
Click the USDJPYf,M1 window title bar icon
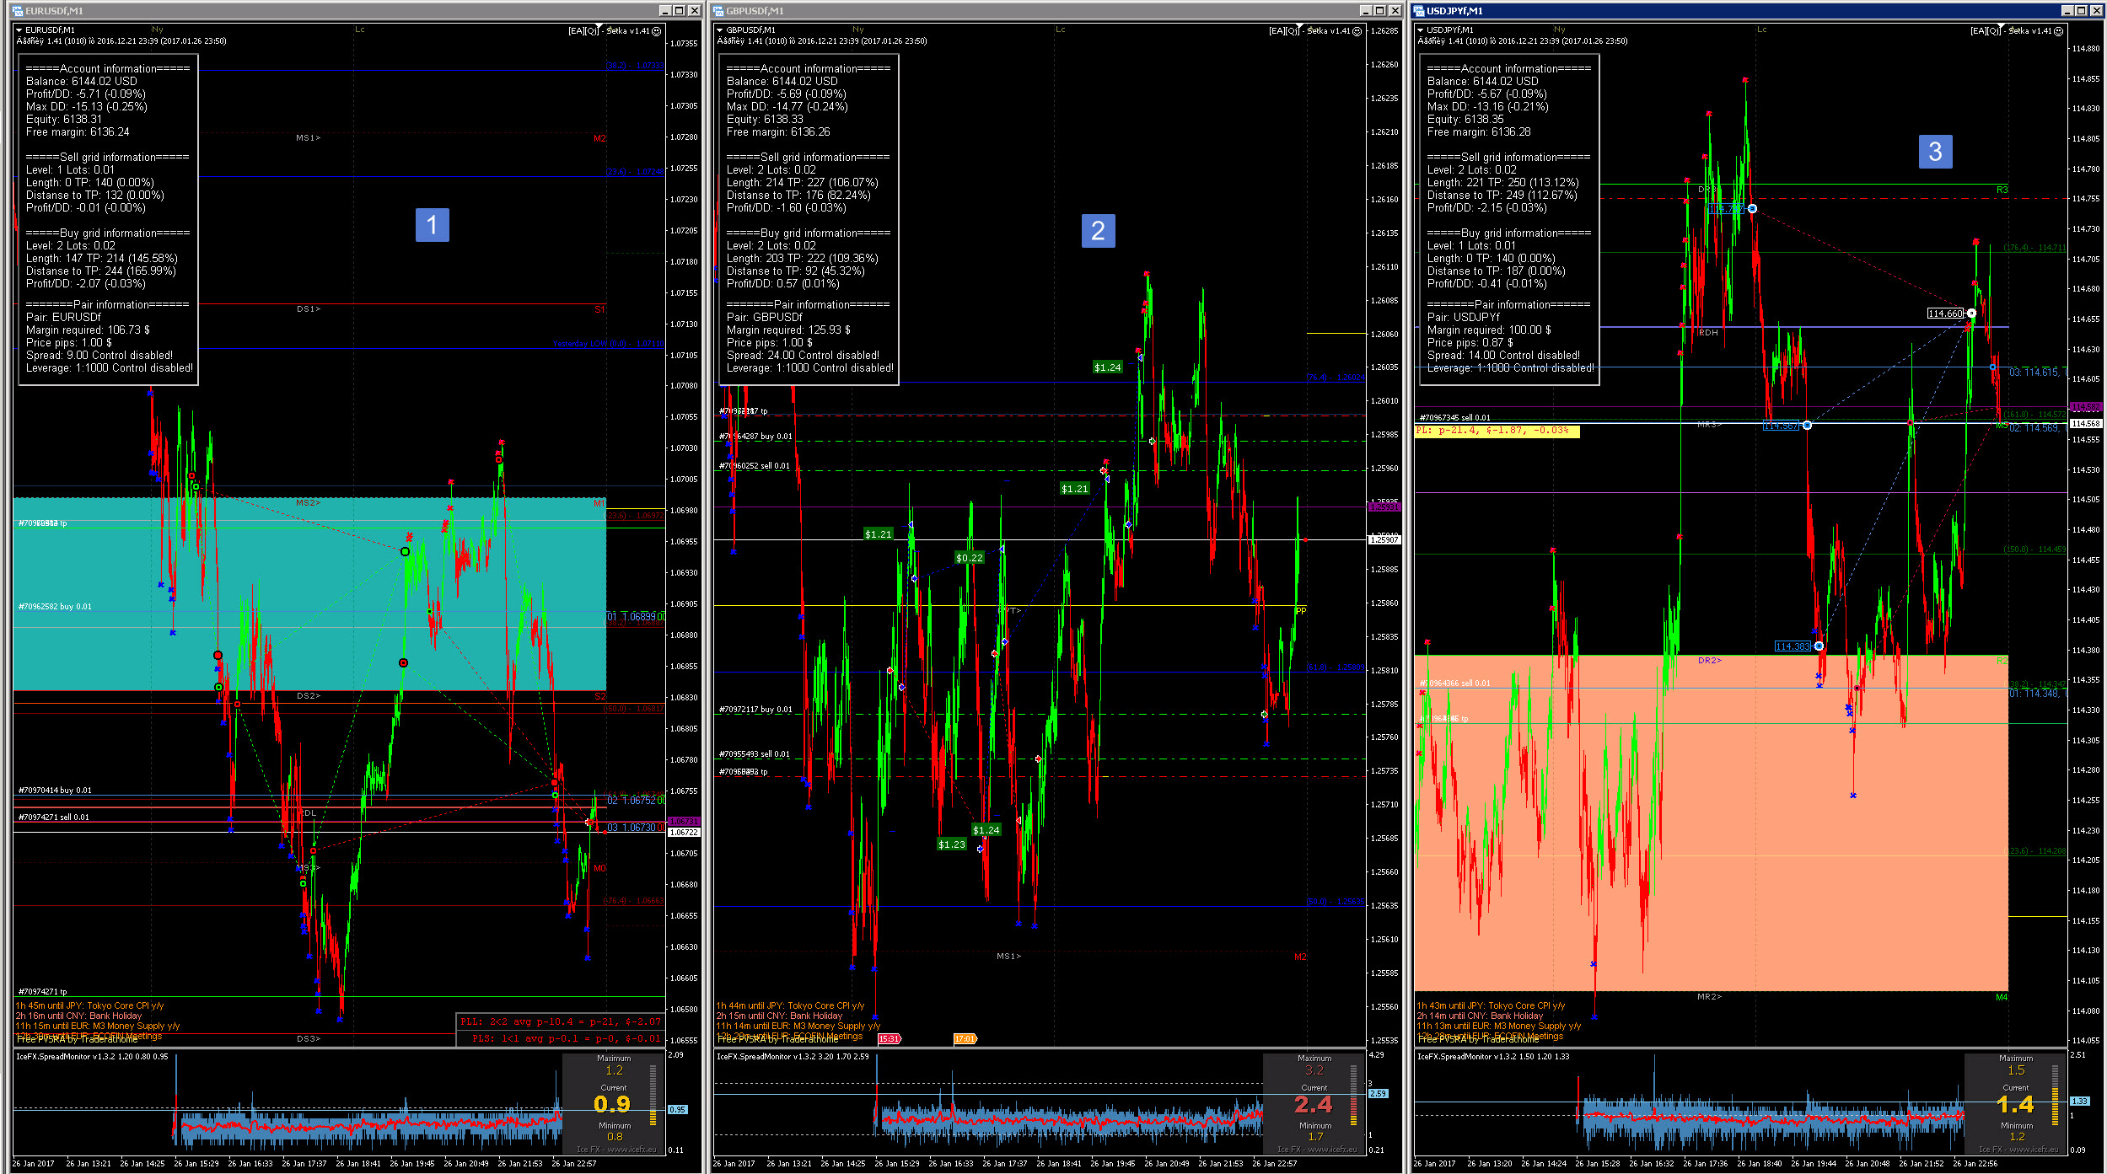(1419, 11)
